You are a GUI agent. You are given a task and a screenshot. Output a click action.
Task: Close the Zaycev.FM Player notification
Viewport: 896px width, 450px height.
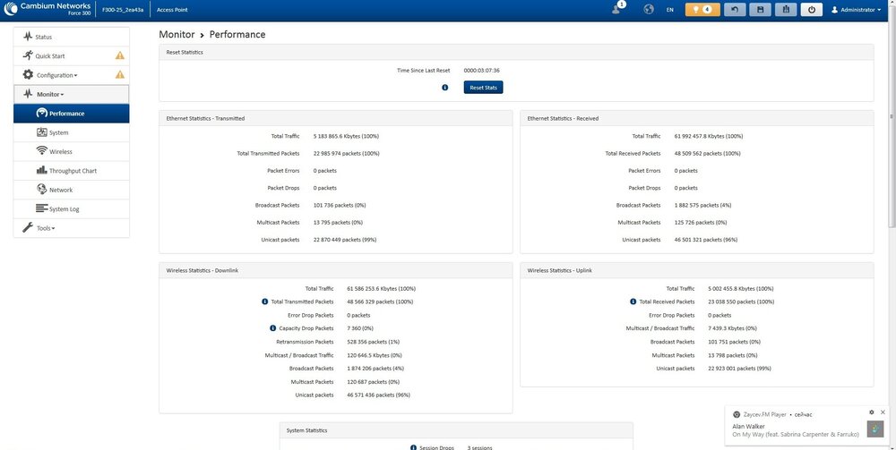coord(883,412)
